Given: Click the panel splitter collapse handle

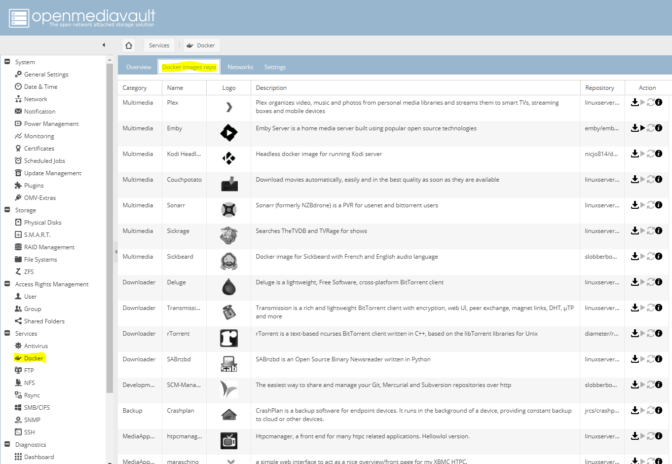Looking at the screenshot, I should tap(115, 252).
